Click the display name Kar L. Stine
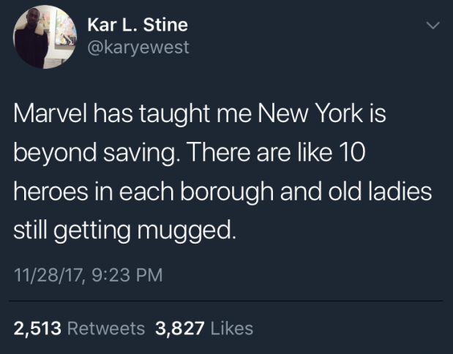The image size is (453, 354). pyautogui.click(x=138, y=25)
